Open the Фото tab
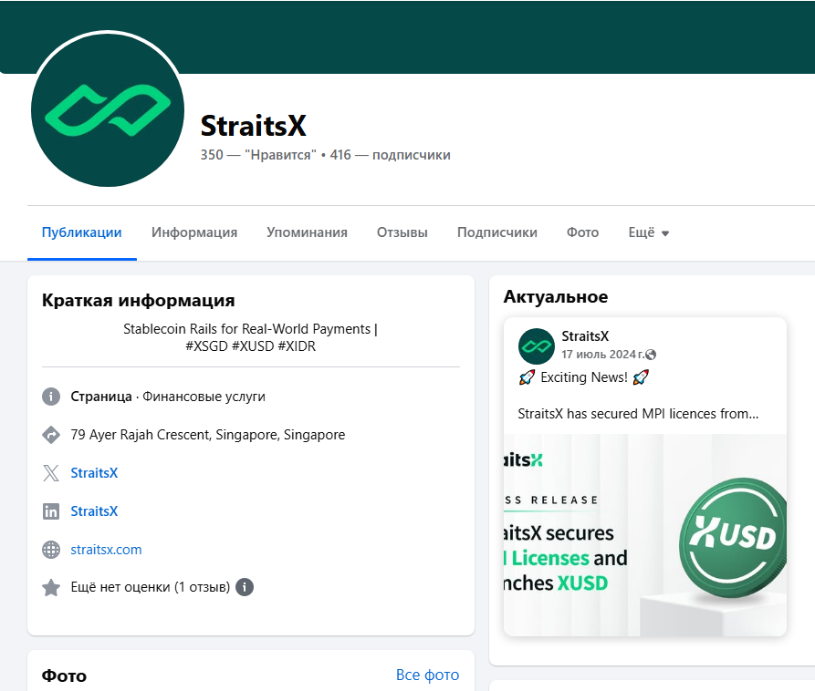Screen dimensions: 815x691 [582, 232]
